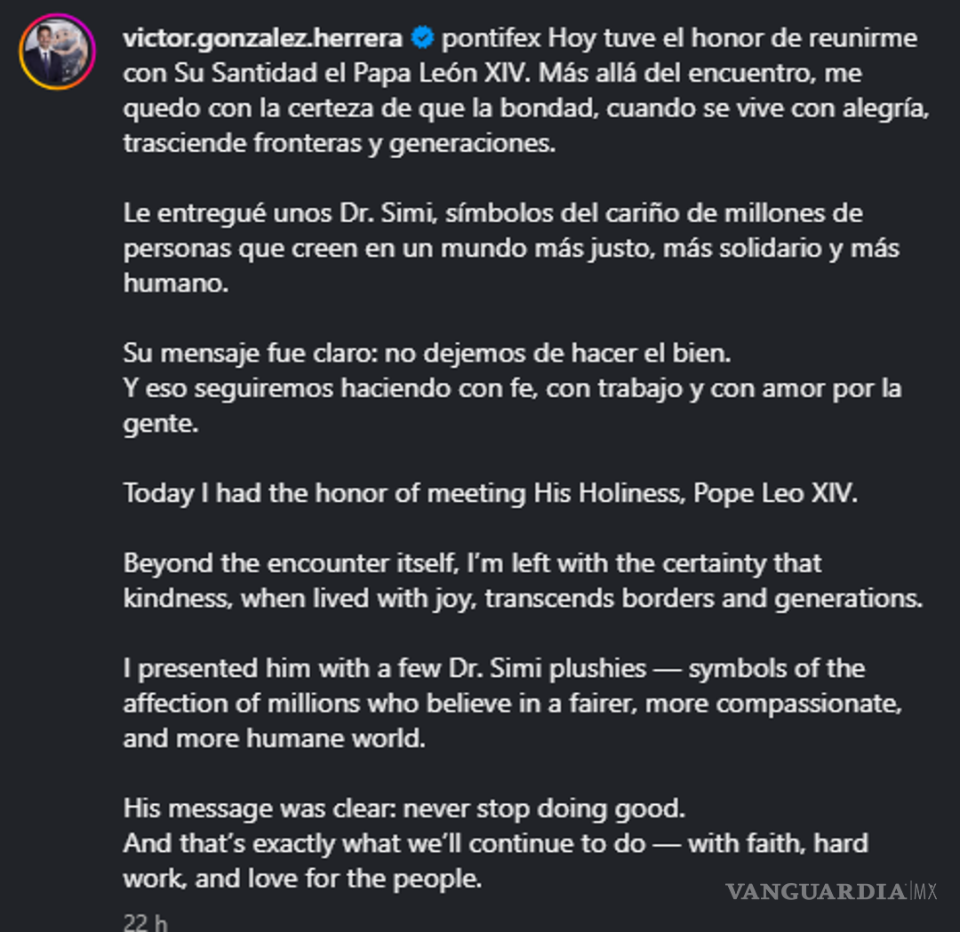The width and height of the screenshot is (960, 932).
Task: Click the line "Su mensaje fue claro"
Action: point(426,353)
